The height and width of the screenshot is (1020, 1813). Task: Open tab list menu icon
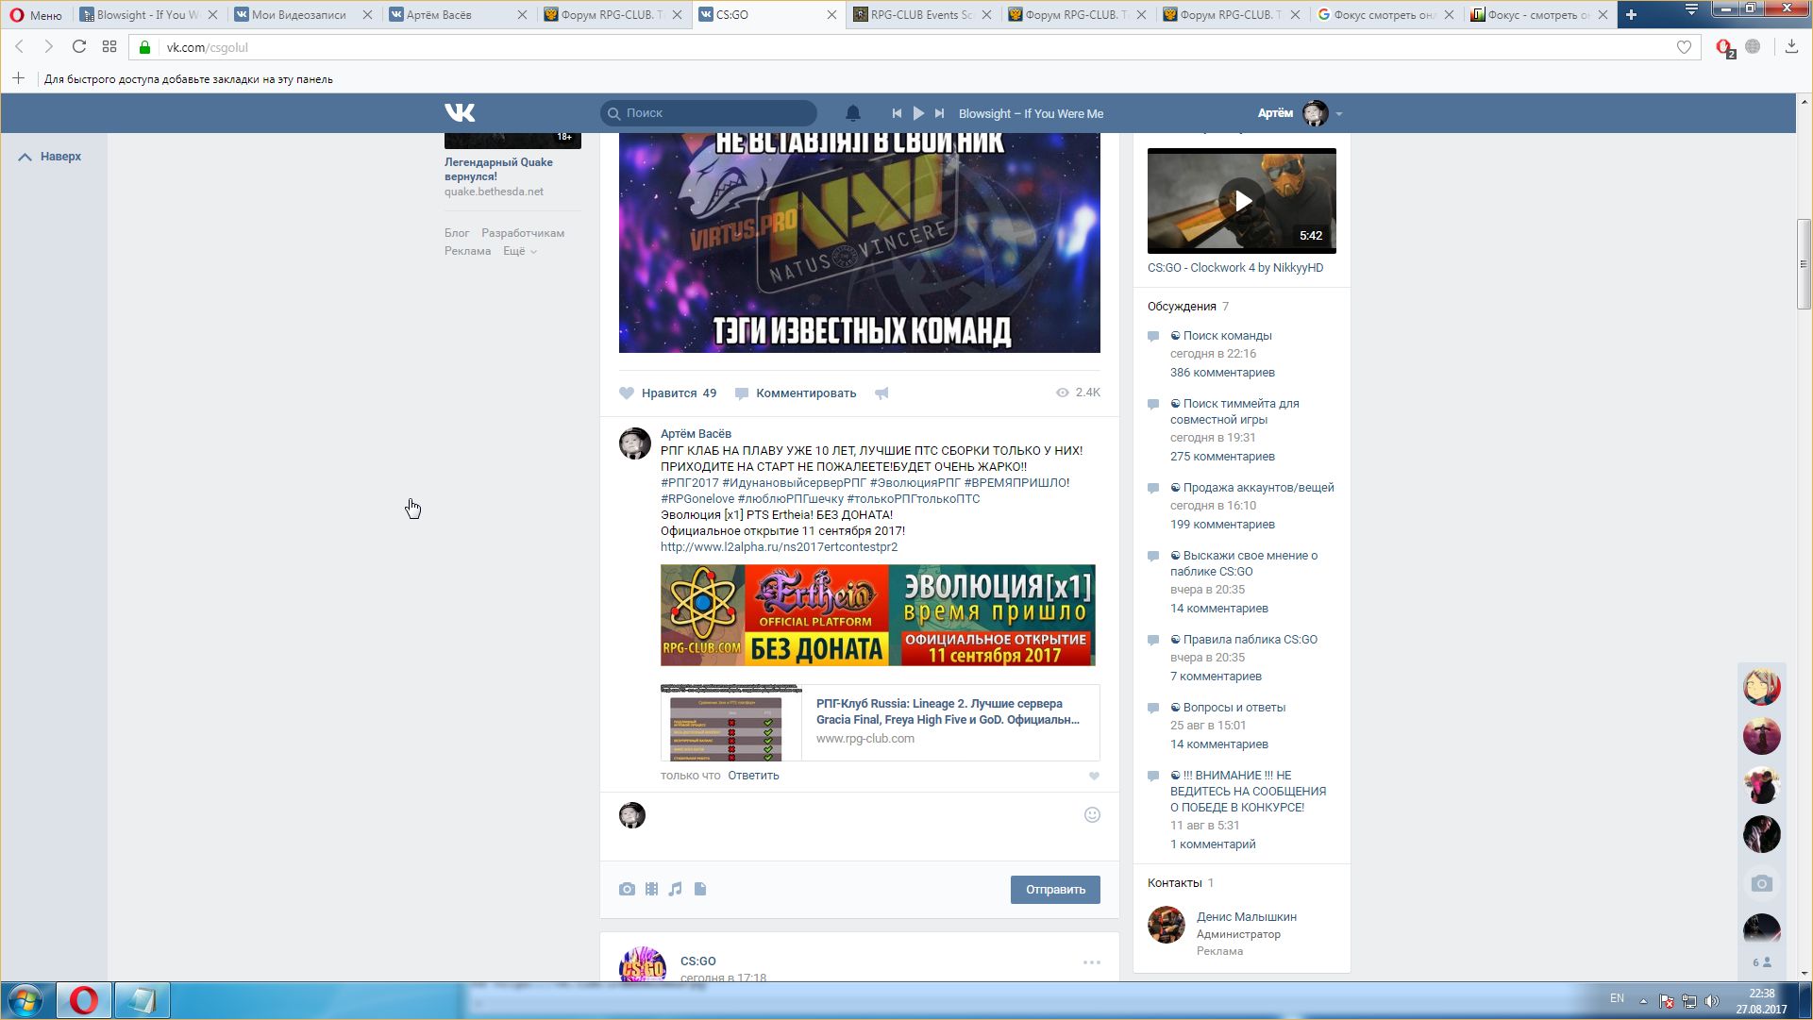pyautogui.click(x=1691, y=9)
